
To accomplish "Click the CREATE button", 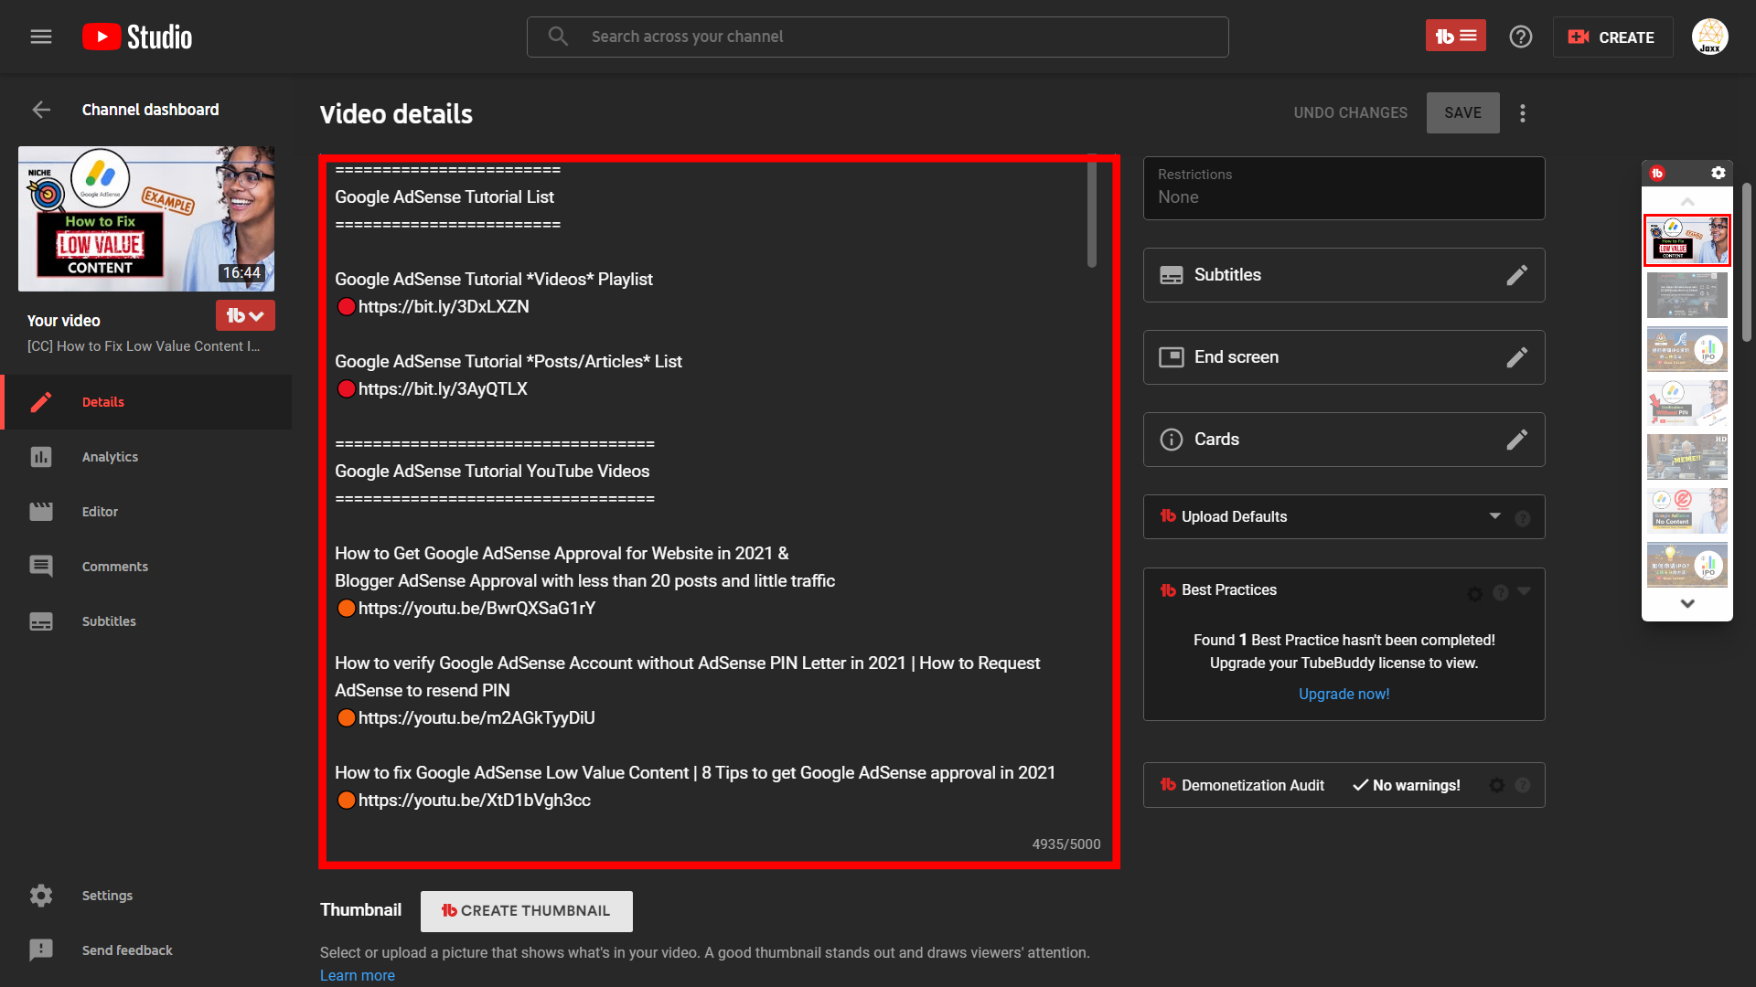I will pyautogui.click(x=1612, y=37).
